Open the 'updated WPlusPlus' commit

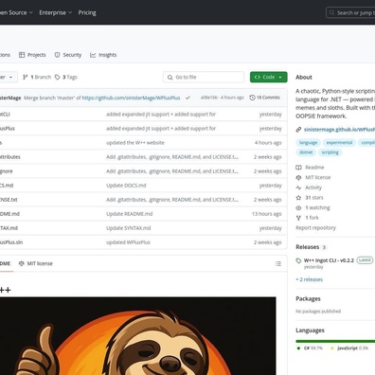128,242
